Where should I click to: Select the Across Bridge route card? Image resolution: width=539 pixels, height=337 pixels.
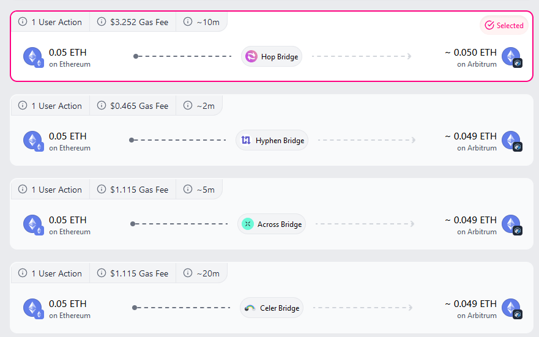[272, 213]
